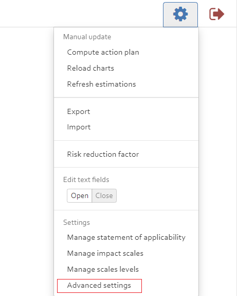
Task: Click the Manual update section header
Action: coord(87,37)
